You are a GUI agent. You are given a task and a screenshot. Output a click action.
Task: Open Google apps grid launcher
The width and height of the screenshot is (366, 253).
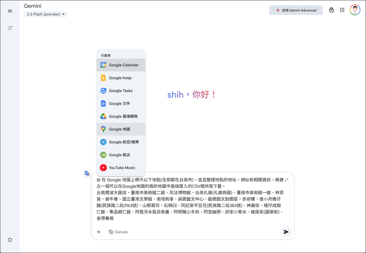pos(342,10)
